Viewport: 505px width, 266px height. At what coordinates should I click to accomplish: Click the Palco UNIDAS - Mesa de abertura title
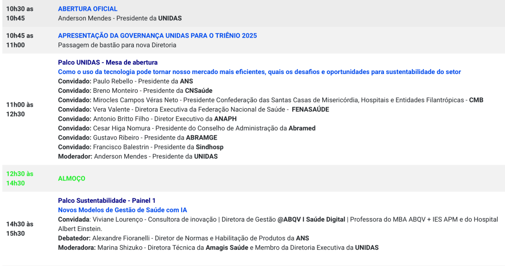click(108, 62)
